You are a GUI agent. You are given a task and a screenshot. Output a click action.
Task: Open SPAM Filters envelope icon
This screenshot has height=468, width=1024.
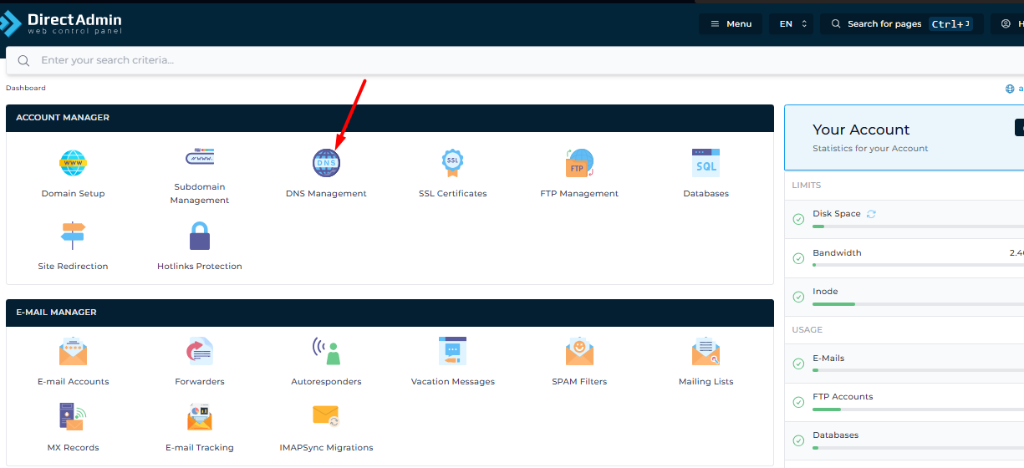pyautogui.click(x=579, y=351)
